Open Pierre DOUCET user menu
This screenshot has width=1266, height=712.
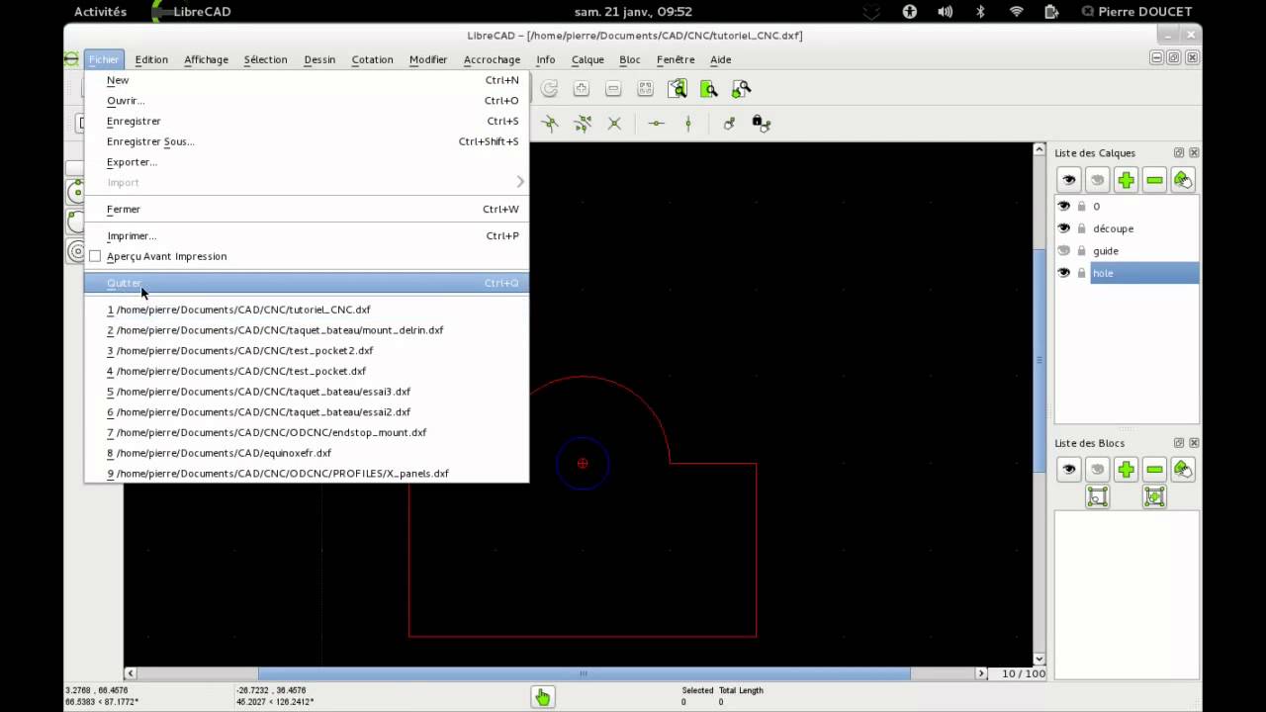coord(1136,12)
